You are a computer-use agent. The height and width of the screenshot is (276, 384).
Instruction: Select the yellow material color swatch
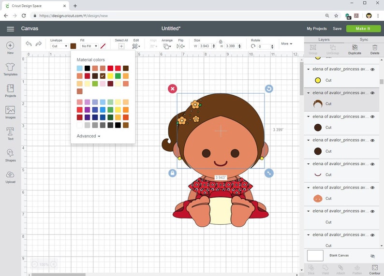[110, 76]
